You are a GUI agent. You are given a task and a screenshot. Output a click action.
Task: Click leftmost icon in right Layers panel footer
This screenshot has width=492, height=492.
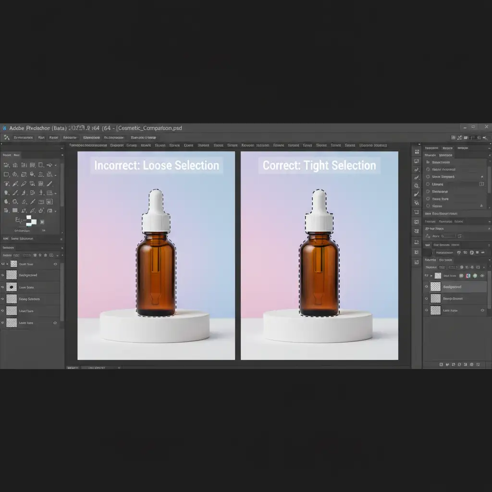pos(442,365)
